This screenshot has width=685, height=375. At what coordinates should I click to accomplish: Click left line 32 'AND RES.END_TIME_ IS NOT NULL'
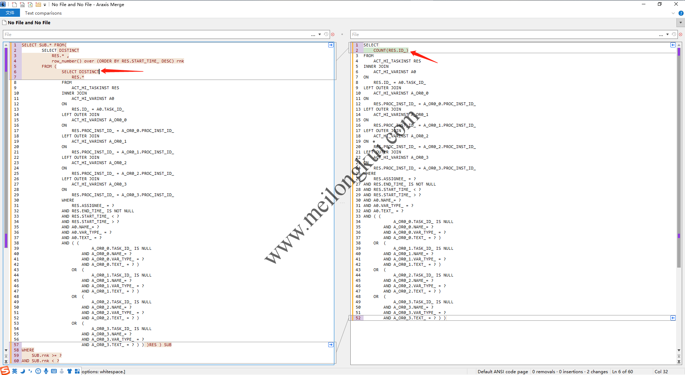pyautogui.click(x=98, y=211)
